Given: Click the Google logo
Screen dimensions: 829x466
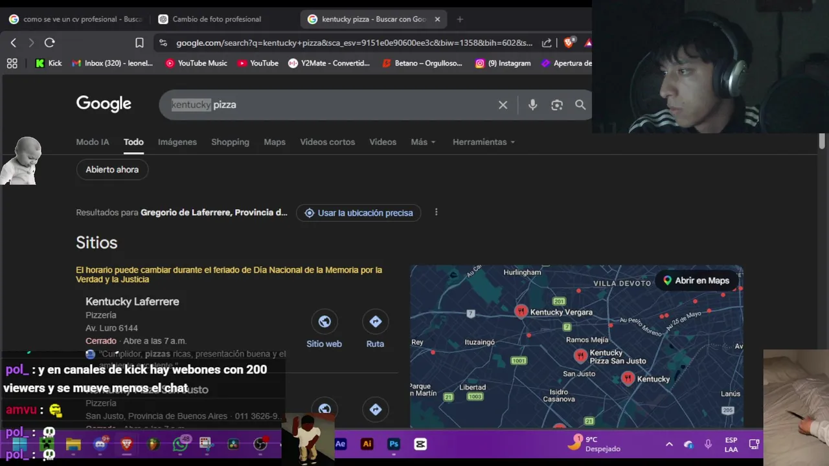Looking at the screenshot, I should tap(104, 104).
